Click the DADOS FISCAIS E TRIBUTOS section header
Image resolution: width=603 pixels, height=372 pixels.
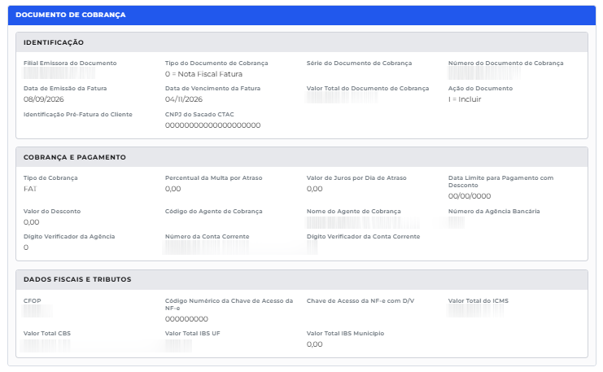301,279
